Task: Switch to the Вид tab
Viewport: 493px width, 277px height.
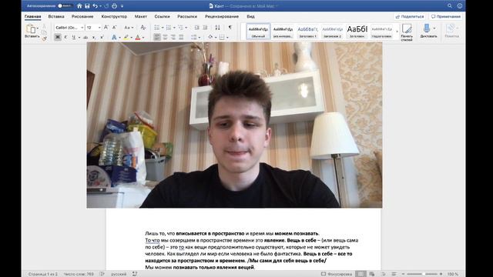Action: tap(250, 16)
